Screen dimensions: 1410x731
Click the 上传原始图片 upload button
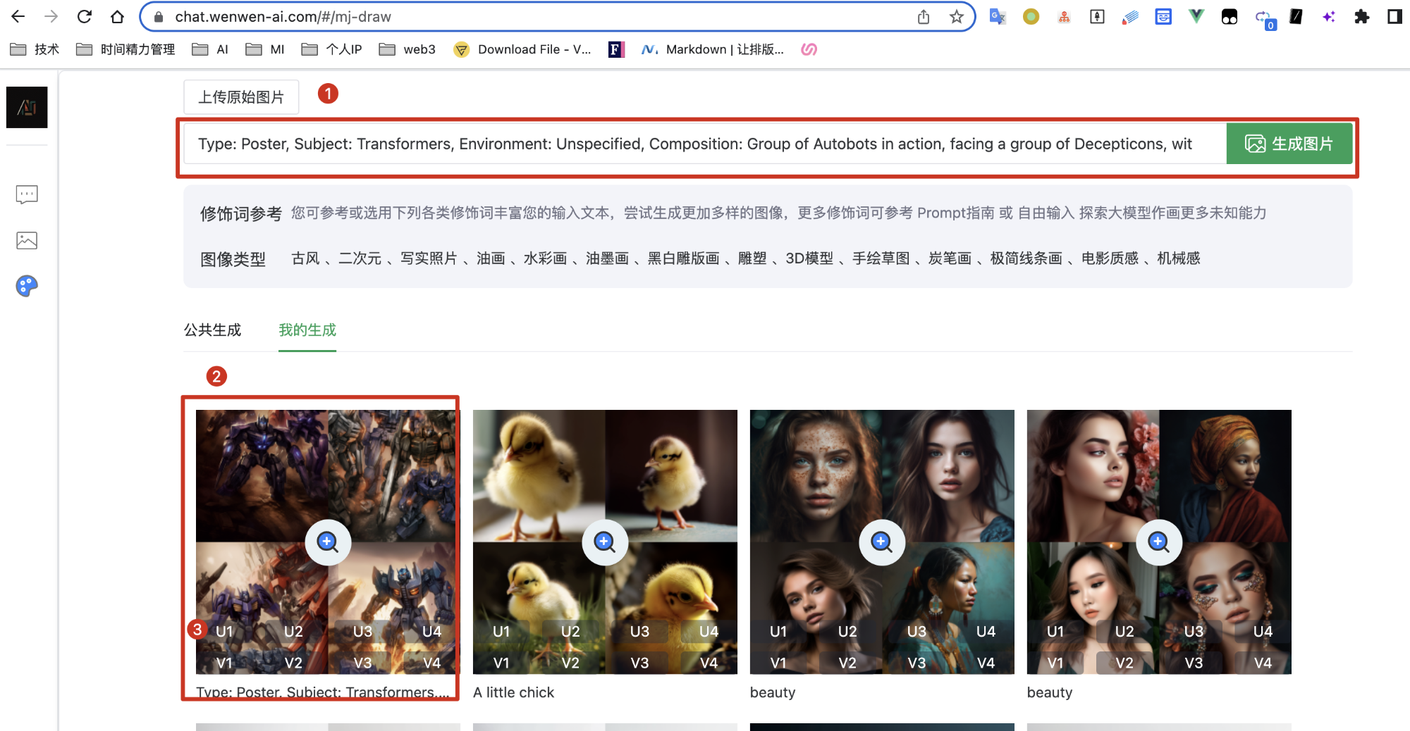click(241, 96)
